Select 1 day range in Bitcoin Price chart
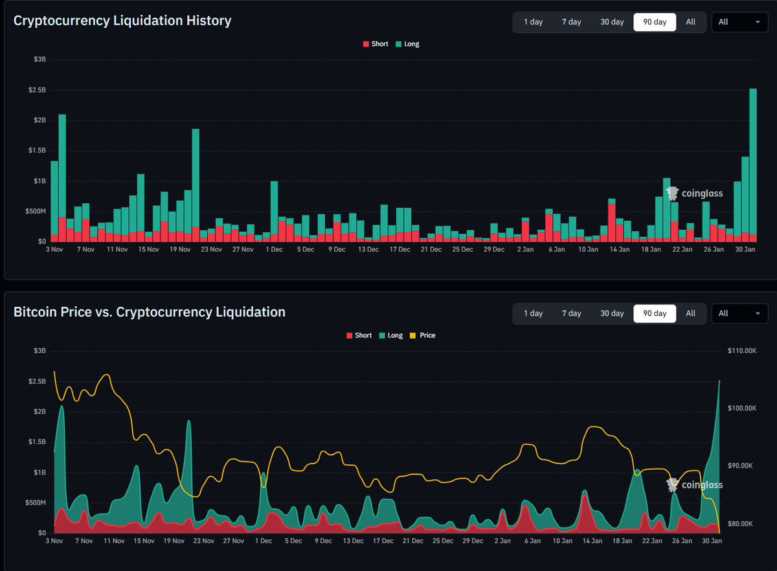The width and height of the screenshot is (777, 571). [x=533, y=313]
